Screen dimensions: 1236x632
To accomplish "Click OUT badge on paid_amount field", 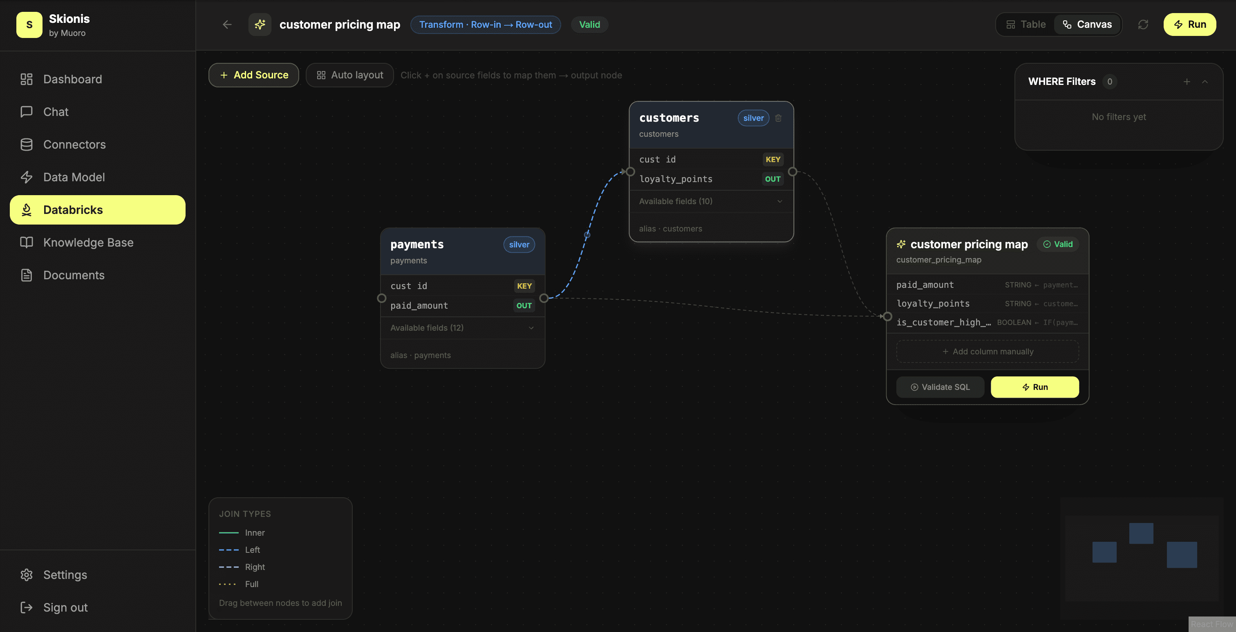I will tap(524, 306).
